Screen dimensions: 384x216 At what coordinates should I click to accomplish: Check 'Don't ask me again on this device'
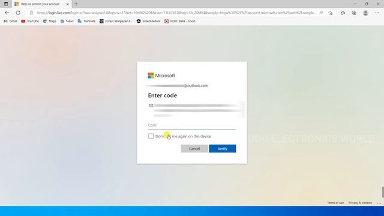click(151, 136)
